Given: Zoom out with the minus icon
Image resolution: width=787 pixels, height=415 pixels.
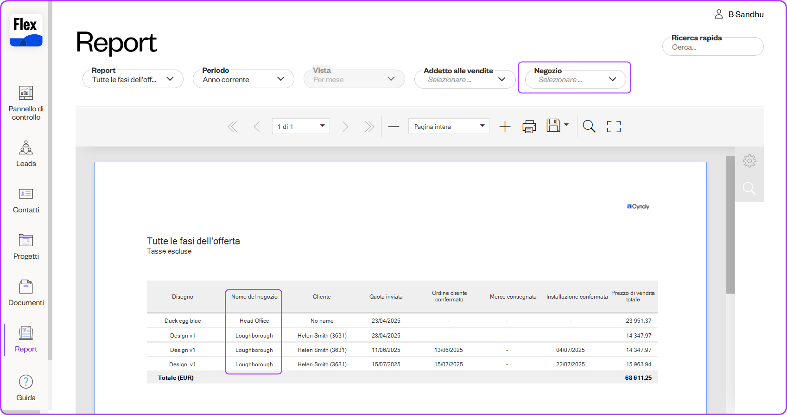Looking at the screenshot, I should tap(393, 127).
